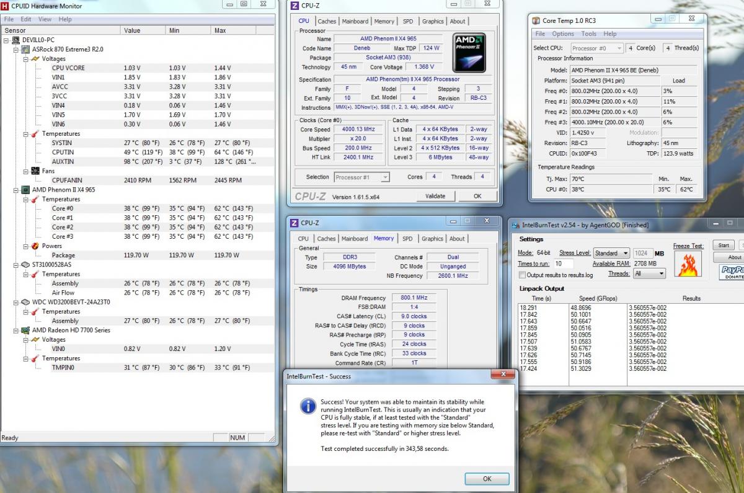Open the Stress Level dropdown set to Standard
Viewport: 744px width, 493px height.
tap(611, 253)
